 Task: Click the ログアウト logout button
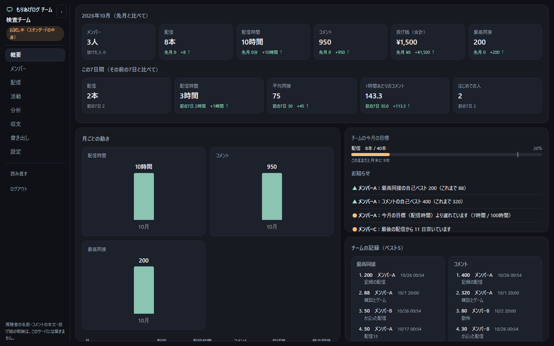35,189
